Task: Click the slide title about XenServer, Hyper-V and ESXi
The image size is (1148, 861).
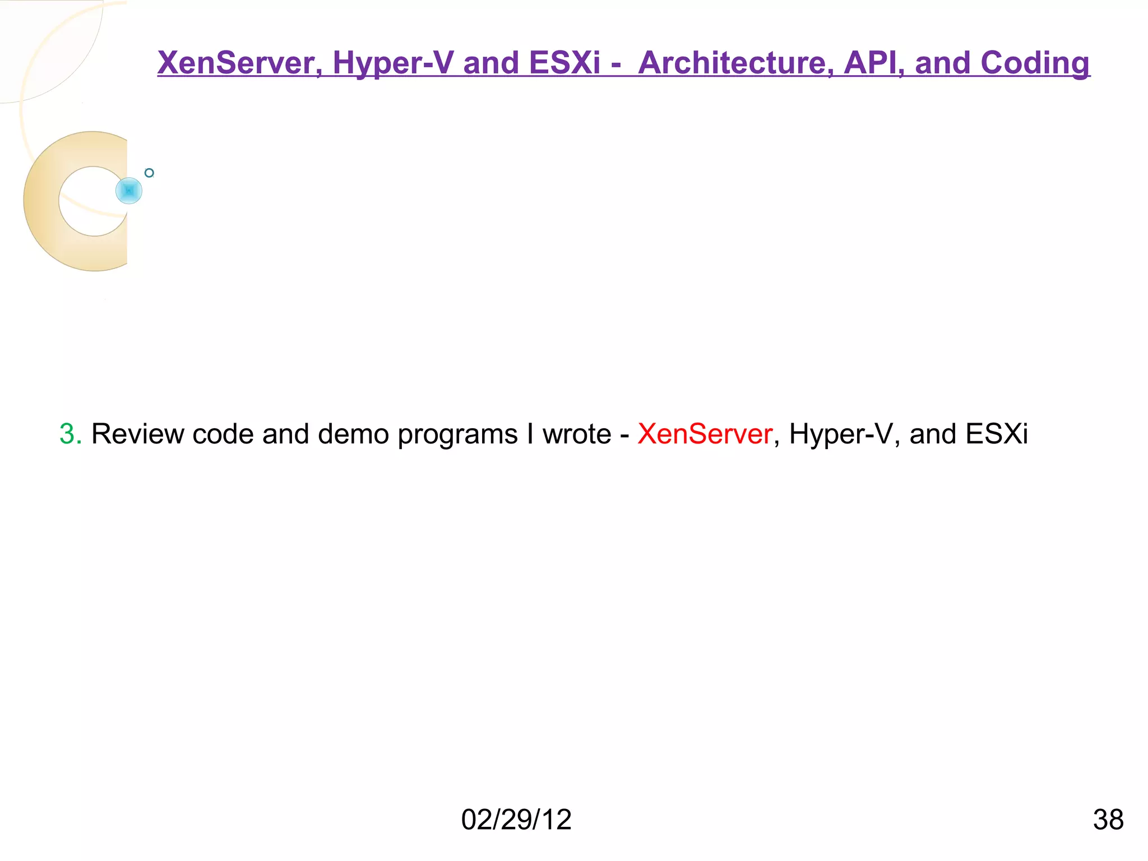Action: pyautogui.click(x=623, y=63)
